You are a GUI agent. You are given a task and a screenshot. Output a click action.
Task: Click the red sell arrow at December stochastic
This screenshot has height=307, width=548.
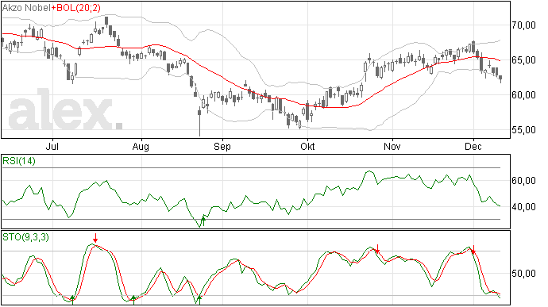tap(473, 249)
